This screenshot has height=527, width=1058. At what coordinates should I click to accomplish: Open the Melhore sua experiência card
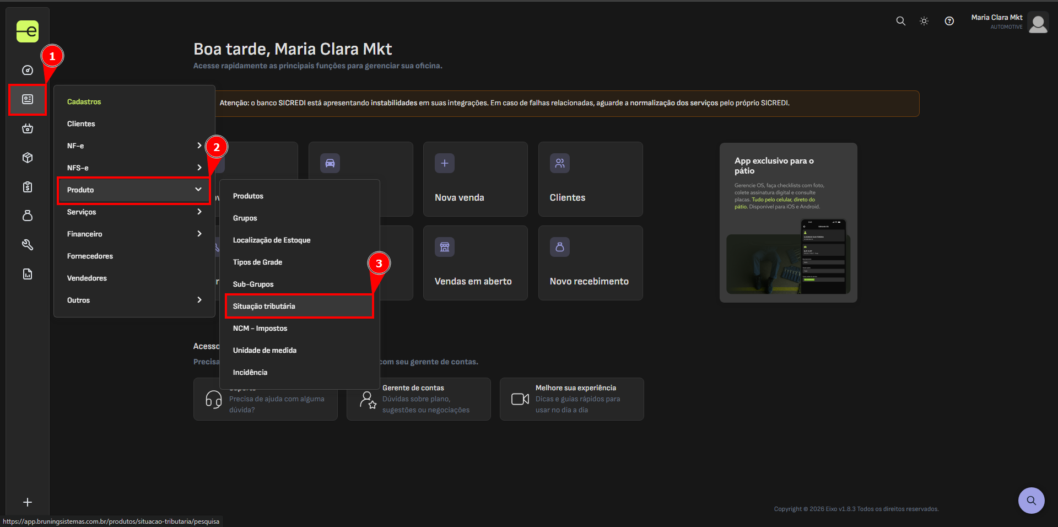[572, 399]
